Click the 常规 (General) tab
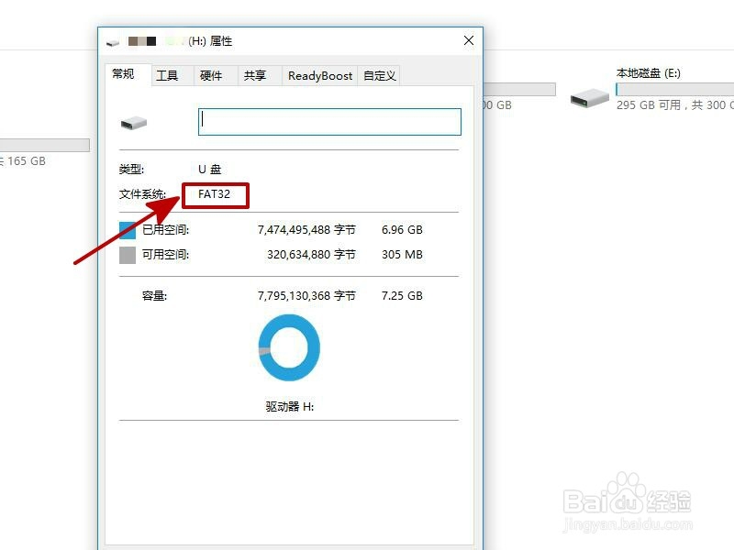 point(124,75)
